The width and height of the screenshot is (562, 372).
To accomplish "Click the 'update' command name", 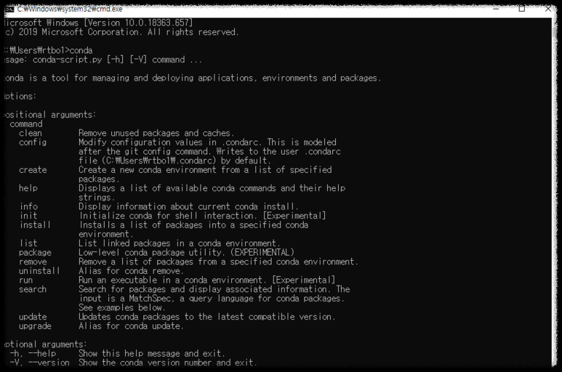I will [x=33, y=317].
